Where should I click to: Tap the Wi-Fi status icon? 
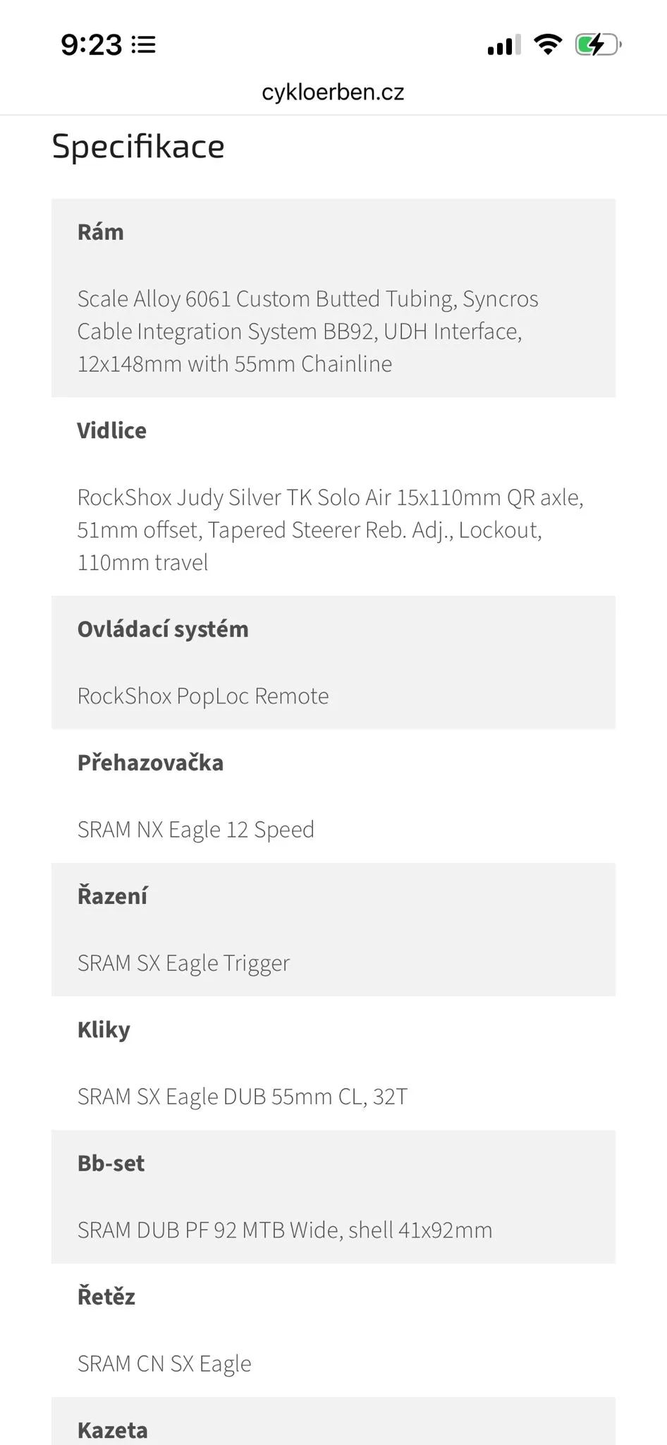coord(547,44)
